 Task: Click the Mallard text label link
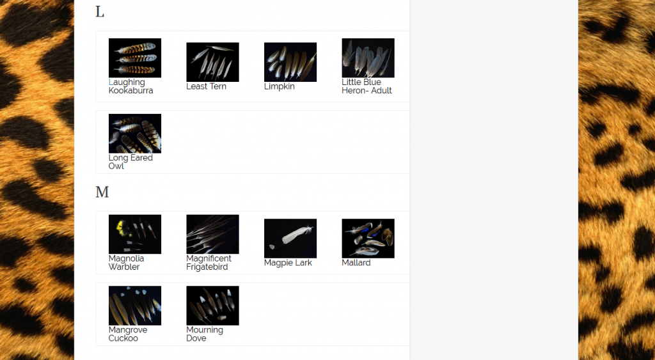click(x=356, y=263)
